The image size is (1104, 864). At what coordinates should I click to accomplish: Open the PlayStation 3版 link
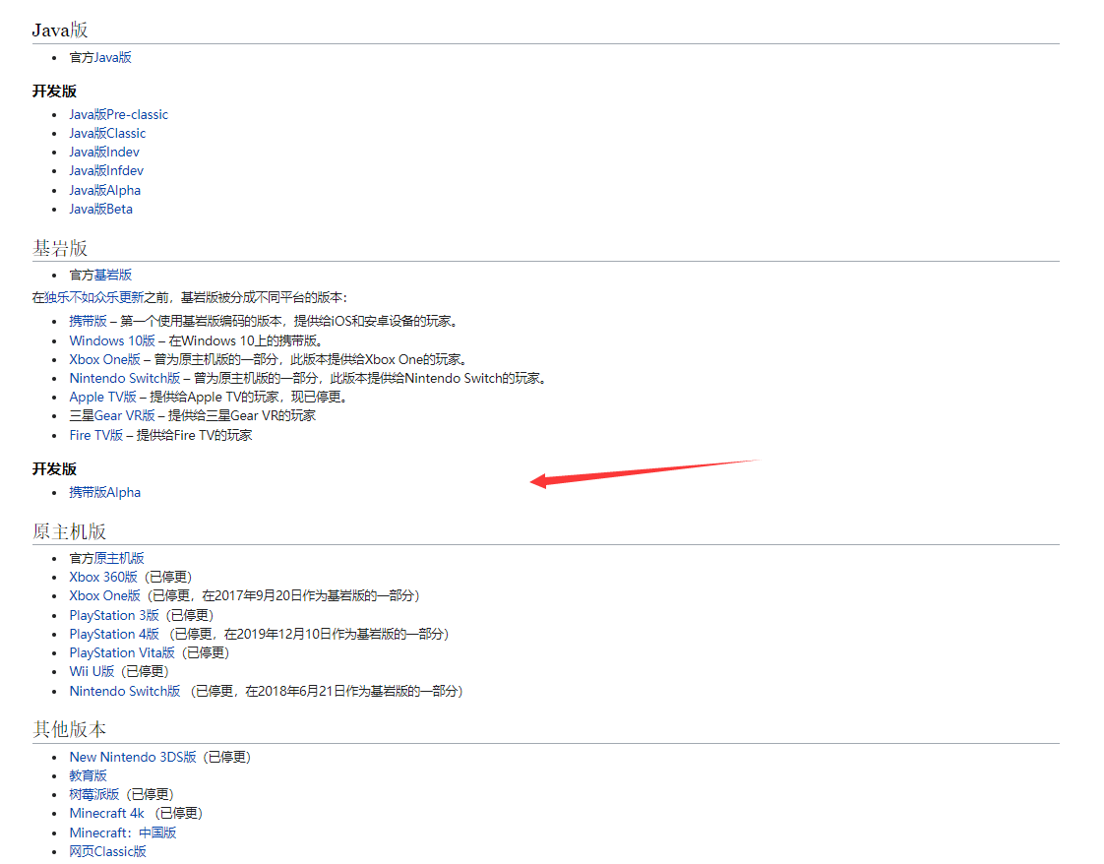click(x=114, y=615)
